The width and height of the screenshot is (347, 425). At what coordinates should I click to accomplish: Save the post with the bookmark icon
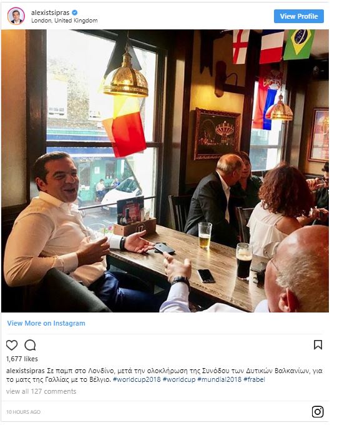pyautogui.click(x=318, y=345)
